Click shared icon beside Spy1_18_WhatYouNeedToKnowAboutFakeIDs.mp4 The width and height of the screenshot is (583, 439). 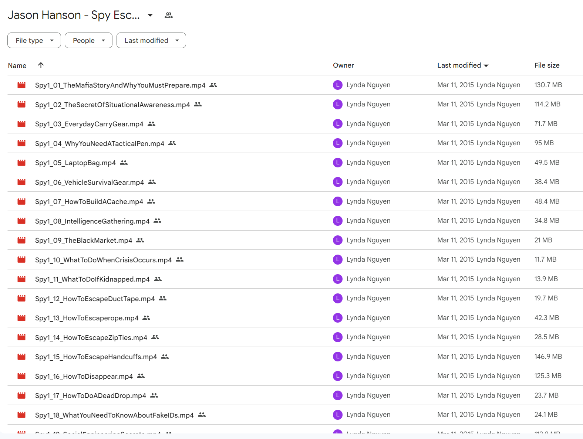click(x=202, y=415)
